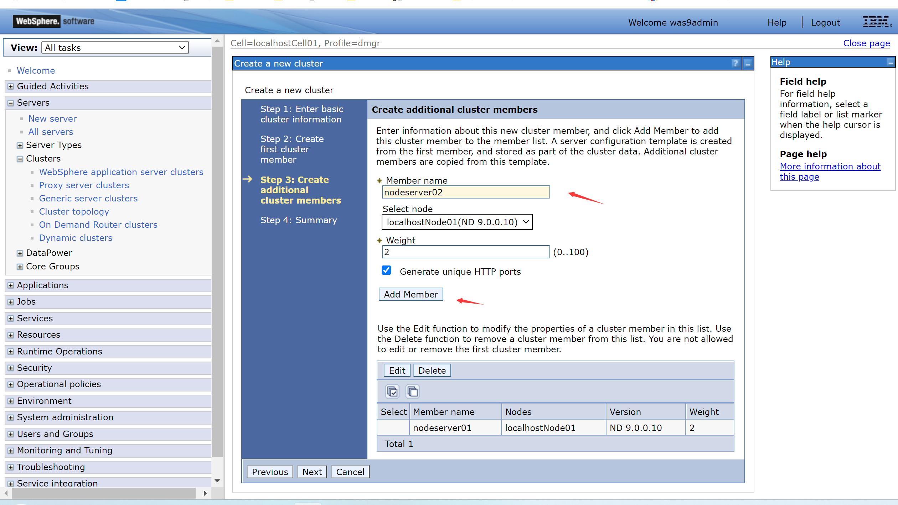Expand System administration section
Viewport: 898px width, 505px height.
pyautogui.click(x=11, y=417)
